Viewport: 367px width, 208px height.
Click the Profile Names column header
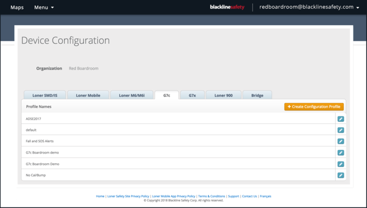pos(39,107)
